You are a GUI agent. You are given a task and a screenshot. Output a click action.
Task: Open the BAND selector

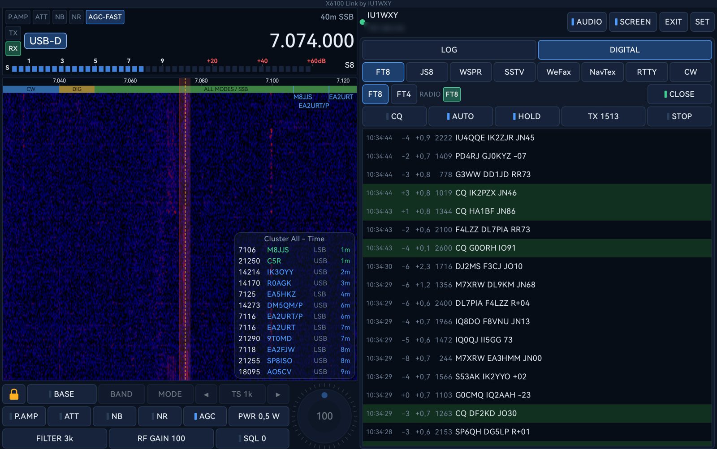tap(121, 394)
